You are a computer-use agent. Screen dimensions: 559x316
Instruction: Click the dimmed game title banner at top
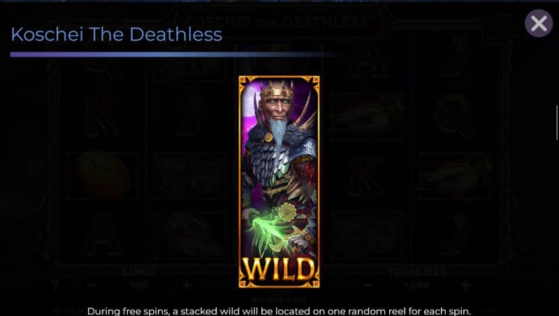(x=277, y=22)
